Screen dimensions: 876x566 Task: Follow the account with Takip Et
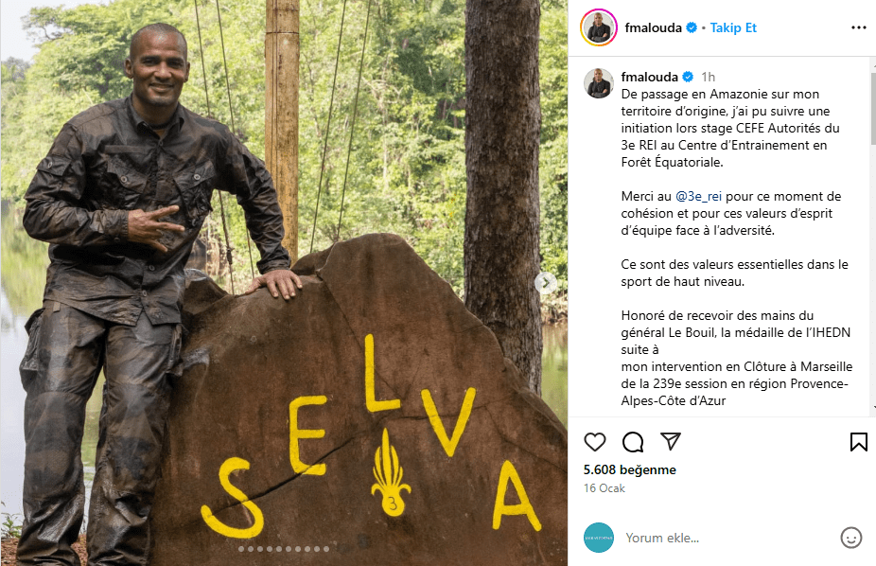(733, 27)
